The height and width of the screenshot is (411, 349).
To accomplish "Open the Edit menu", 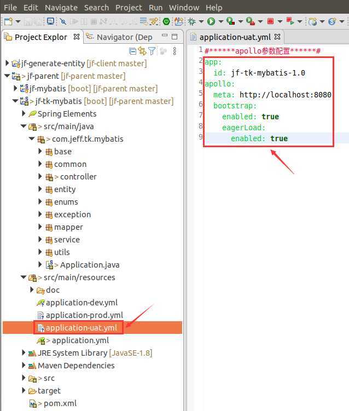I will [31, 8].
